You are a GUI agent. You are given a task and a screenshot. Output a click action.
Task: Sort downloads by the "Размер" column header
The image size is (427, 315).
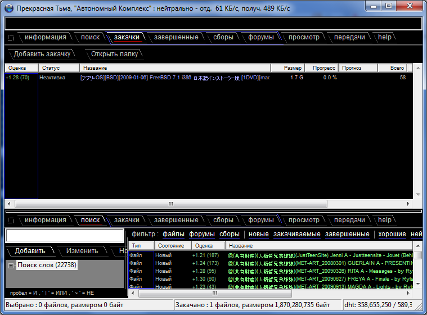pos(292,68)
